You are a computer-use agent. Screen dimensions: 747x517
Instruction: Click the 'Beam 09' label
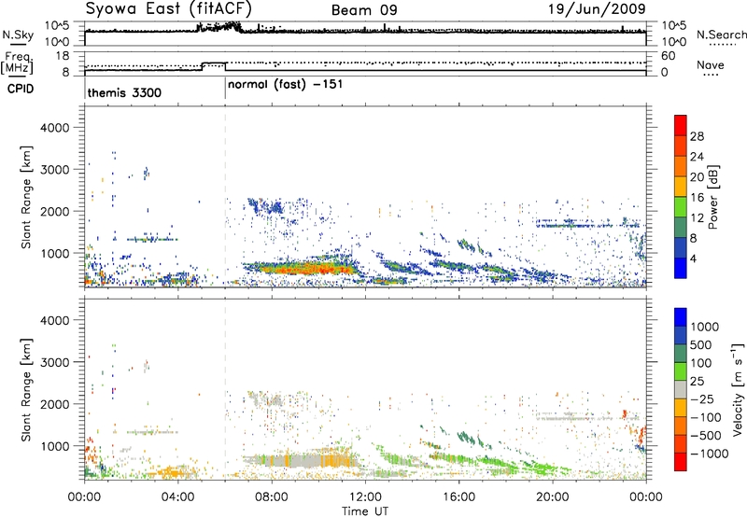click(364, 10)
